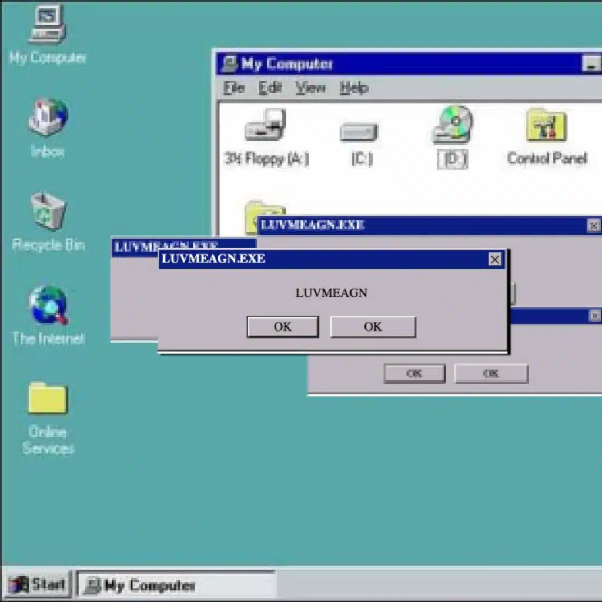The height and width of the screenshot is (602, 602).
Task: Open the Help menu
Action: 354,88
